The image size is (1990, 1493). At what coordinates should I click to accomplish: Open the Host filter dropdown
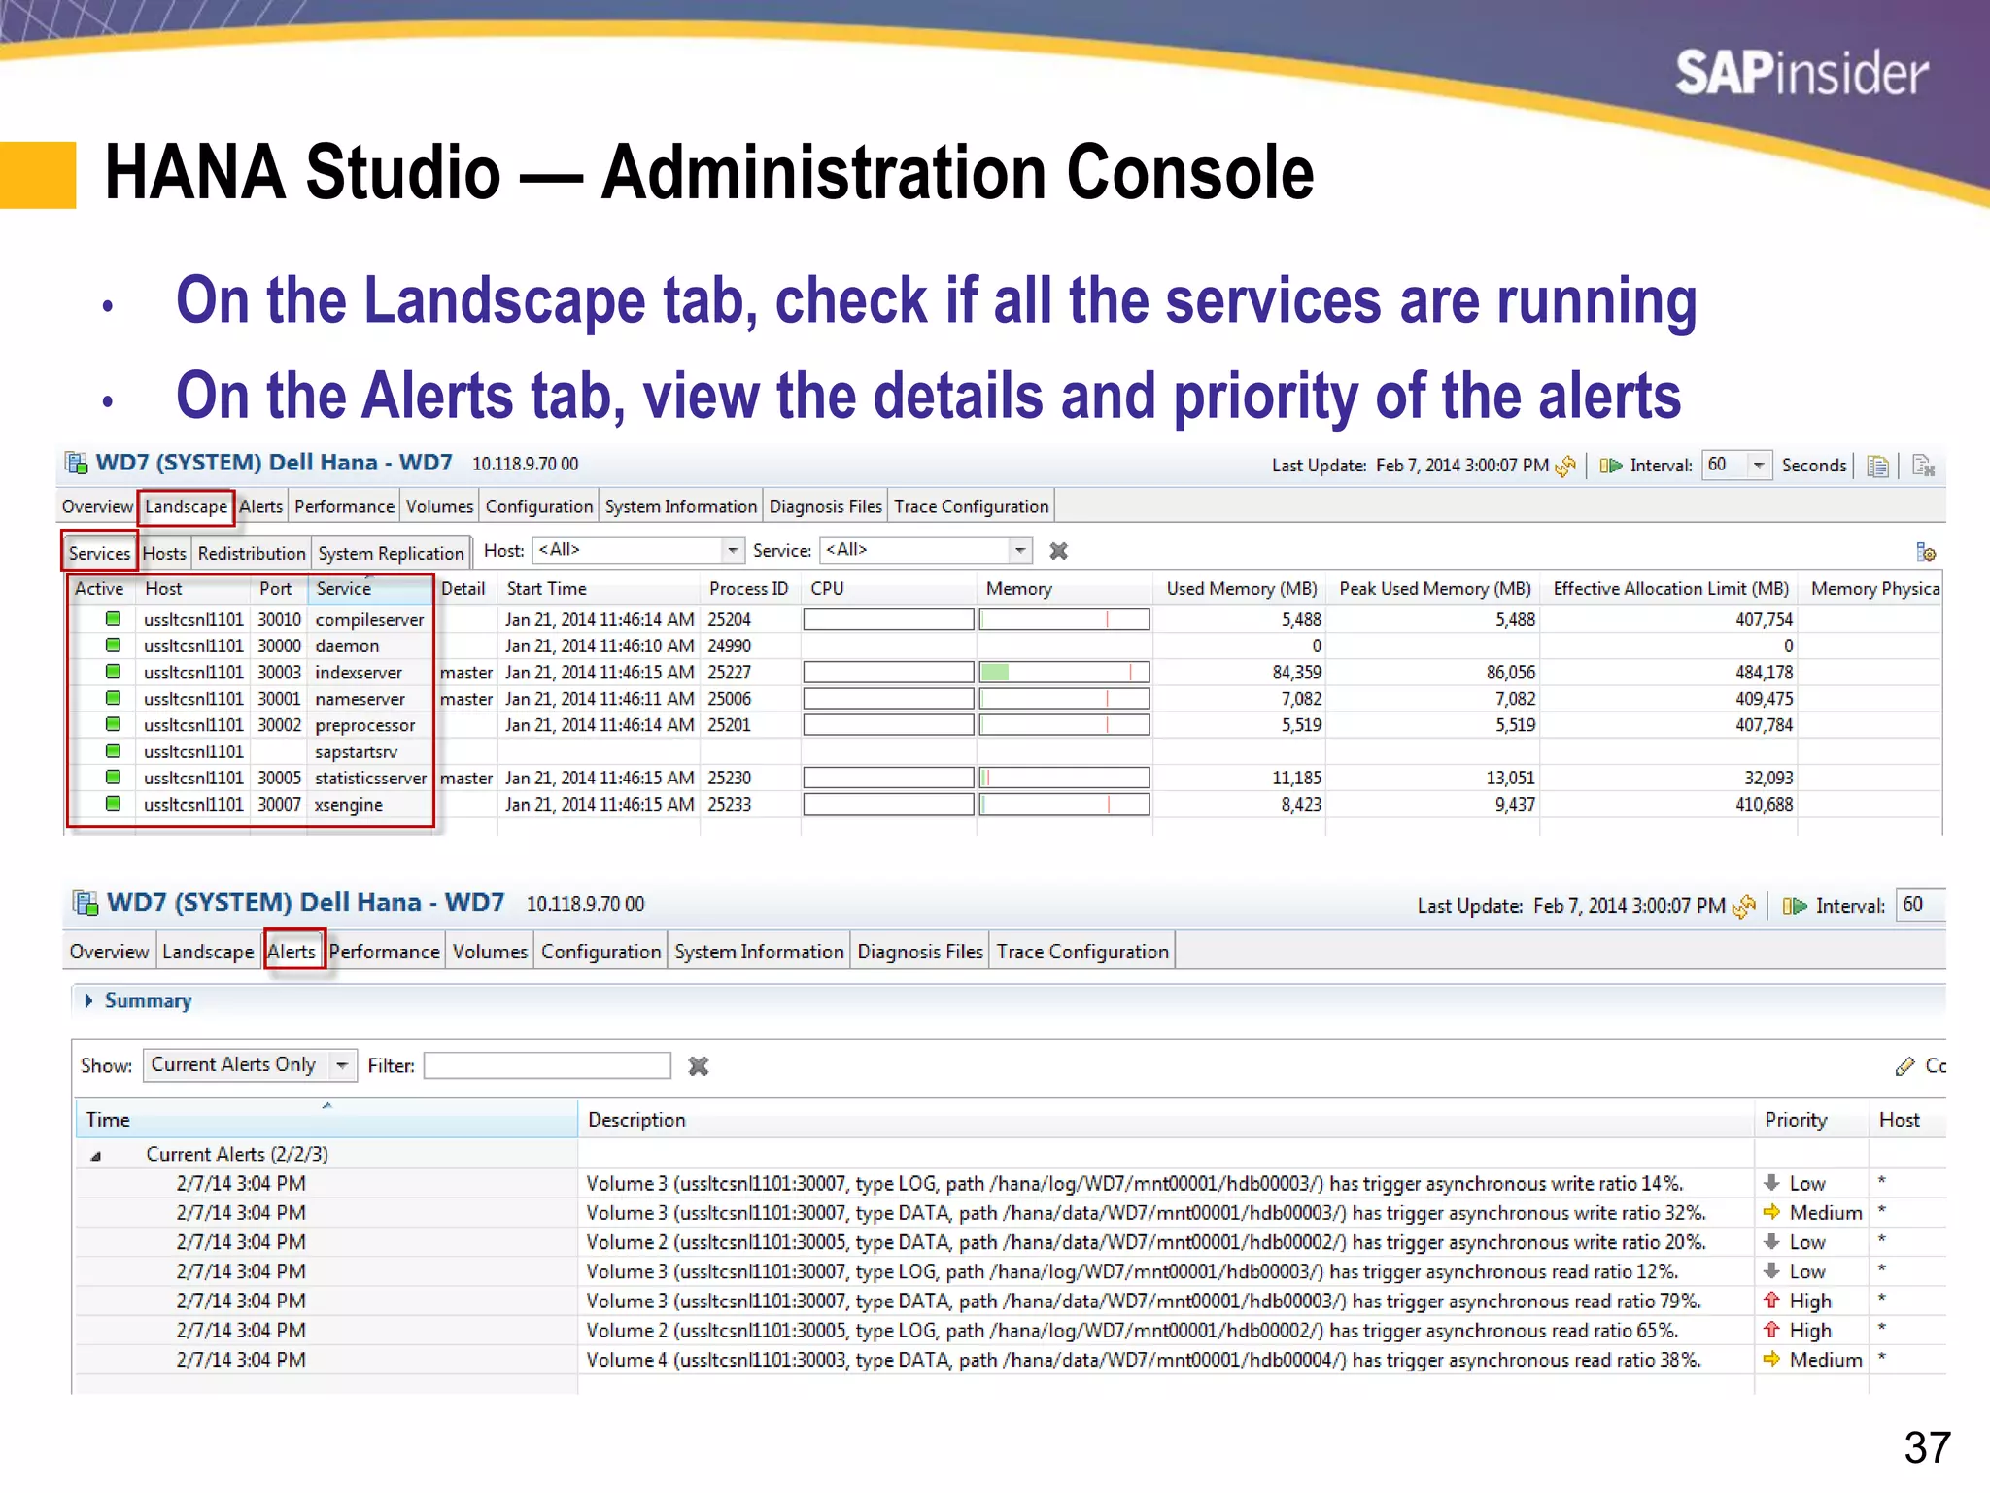coord(733,550)
